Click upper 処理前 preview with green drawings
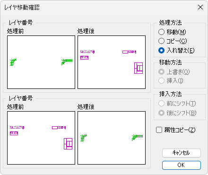This screenshot has width=208, height=175. [x=41, y=62]
